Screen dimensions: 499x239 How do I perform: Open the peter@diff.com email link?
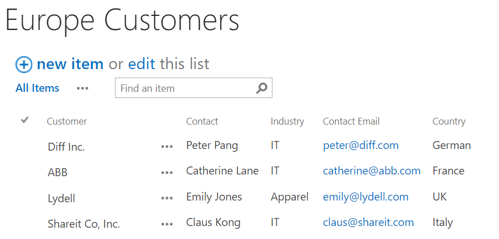tap(361, 146)
